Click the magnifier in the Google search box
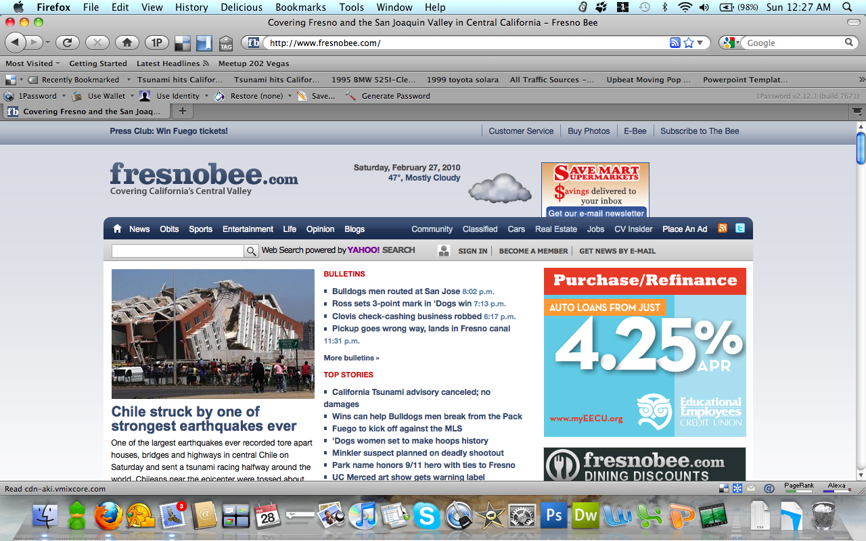866x541 pixels. [x=849, y=43]
